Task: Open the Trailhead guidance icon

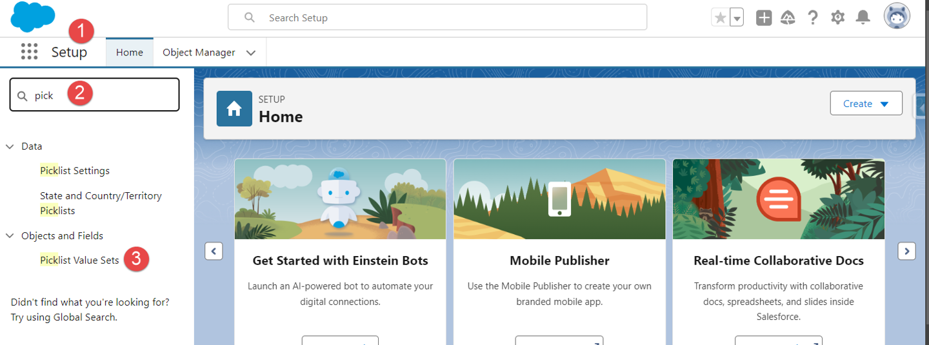Action: [x=788, y=17]
